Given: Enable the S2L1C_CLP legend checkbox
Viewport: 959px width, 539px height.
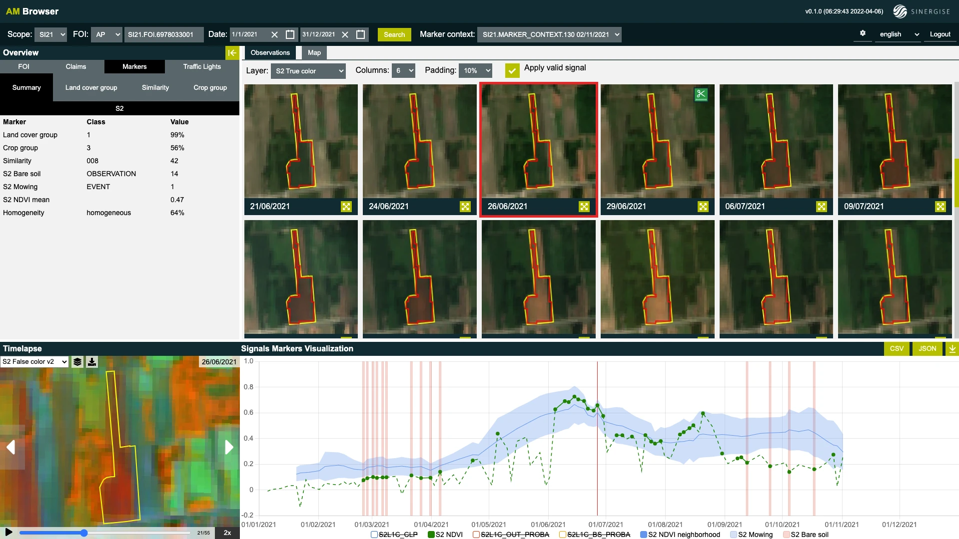Looking at the screenshot, I should (x=374, y=535).
